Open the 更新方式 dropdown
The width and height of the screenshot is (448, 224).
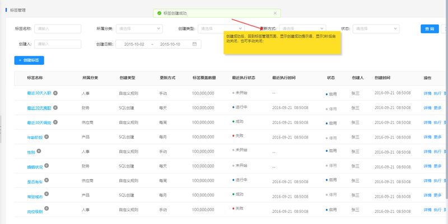point(302,28)
